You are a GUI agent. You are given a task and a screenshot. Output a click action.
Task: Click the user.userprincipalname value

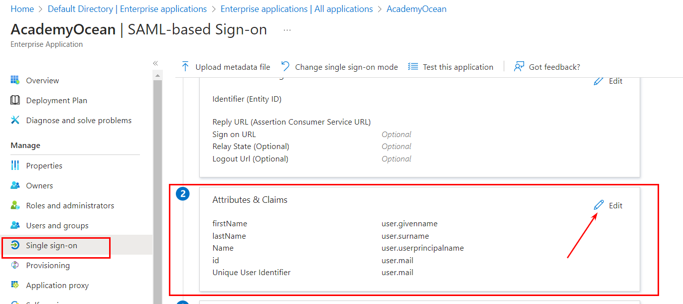click(422, 248)
